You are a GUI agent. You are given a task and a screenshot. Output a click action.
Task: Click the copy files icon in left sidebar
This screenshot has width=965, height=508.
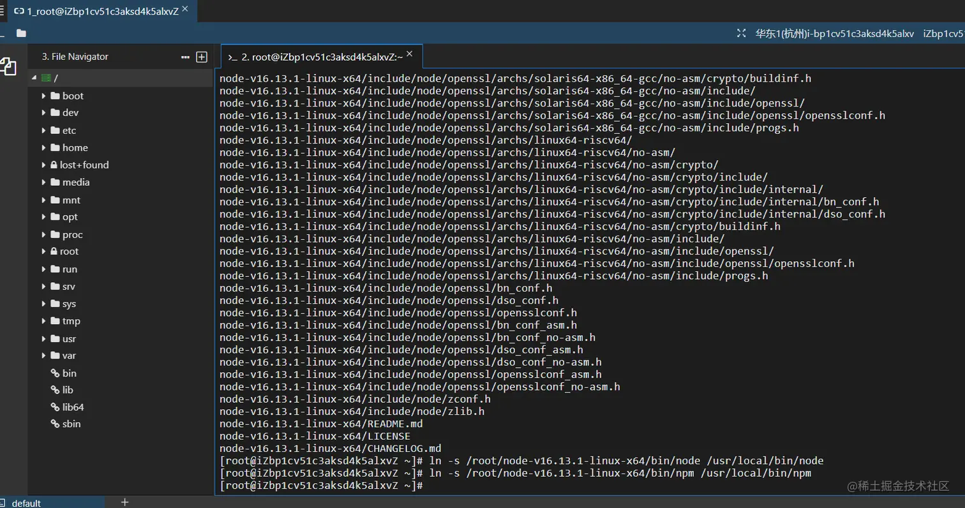pos(8,66)
